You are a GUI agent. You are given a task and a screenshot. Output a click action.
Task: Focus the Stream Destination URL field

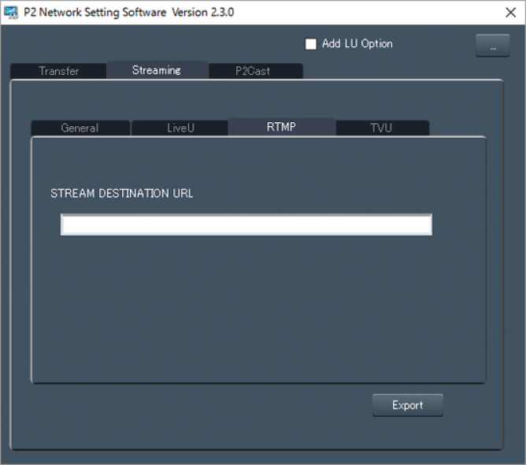pos(246,225)
